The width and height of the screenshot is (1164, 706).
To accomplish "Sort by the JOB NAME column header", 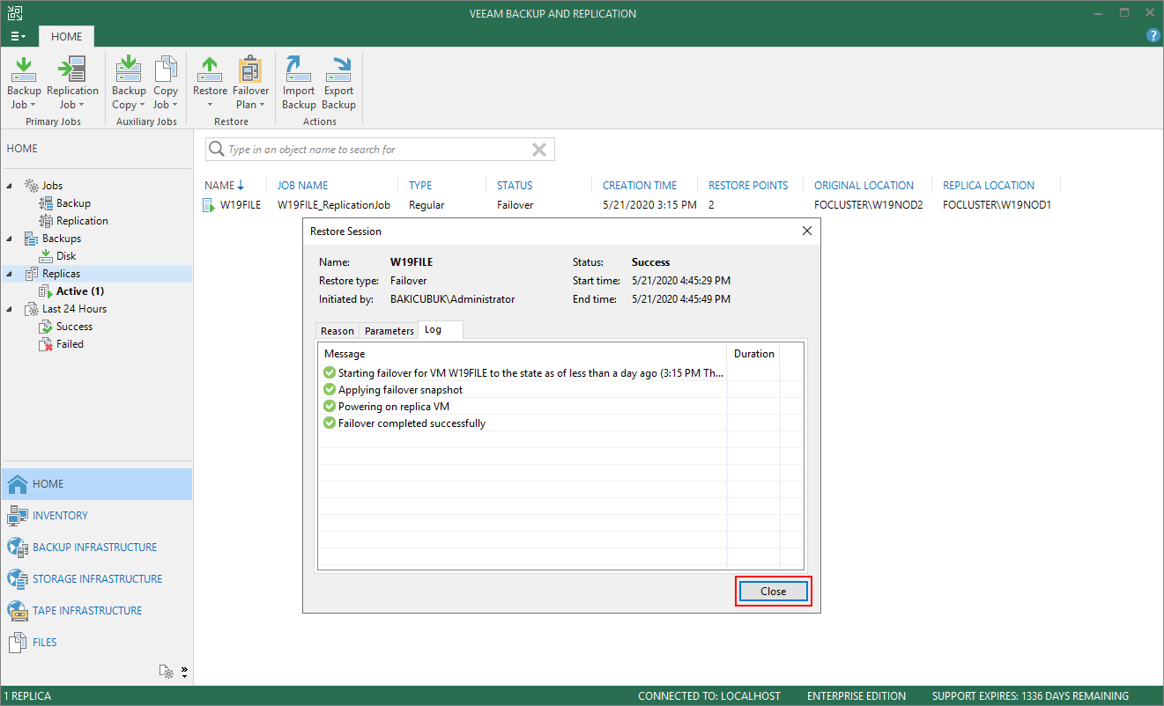I will pyautogui.click(x=302, y=186).
